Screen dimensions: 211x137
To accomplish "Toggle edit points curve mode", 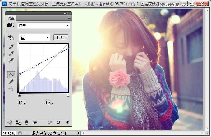I will 11,75.
